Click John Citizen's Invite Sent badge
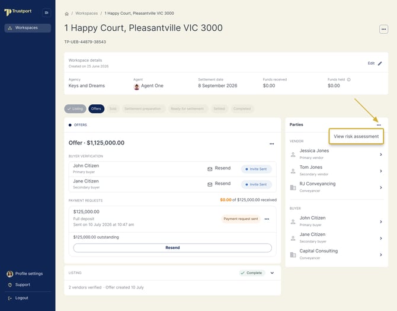 coord(256,169)
